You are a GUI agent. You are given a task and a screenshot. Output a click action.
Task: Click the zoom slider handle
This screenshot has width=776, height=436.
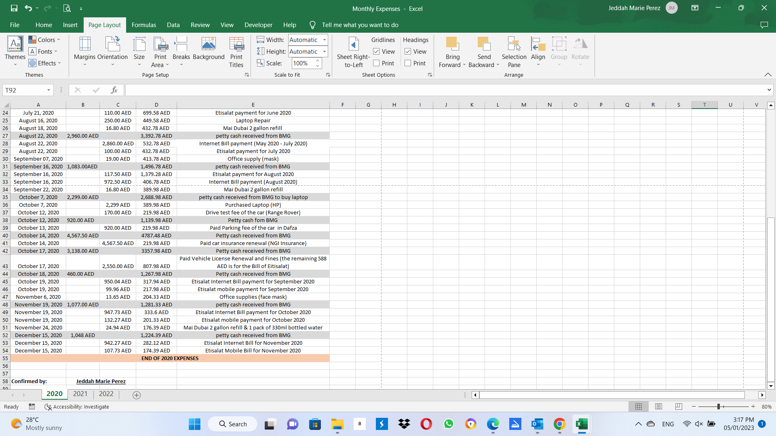pyautogui.click(x=719, y=407)
